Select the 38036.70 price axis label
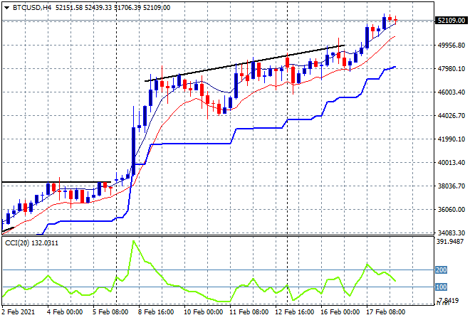This screenshot has width=470, height=320. 451,186
